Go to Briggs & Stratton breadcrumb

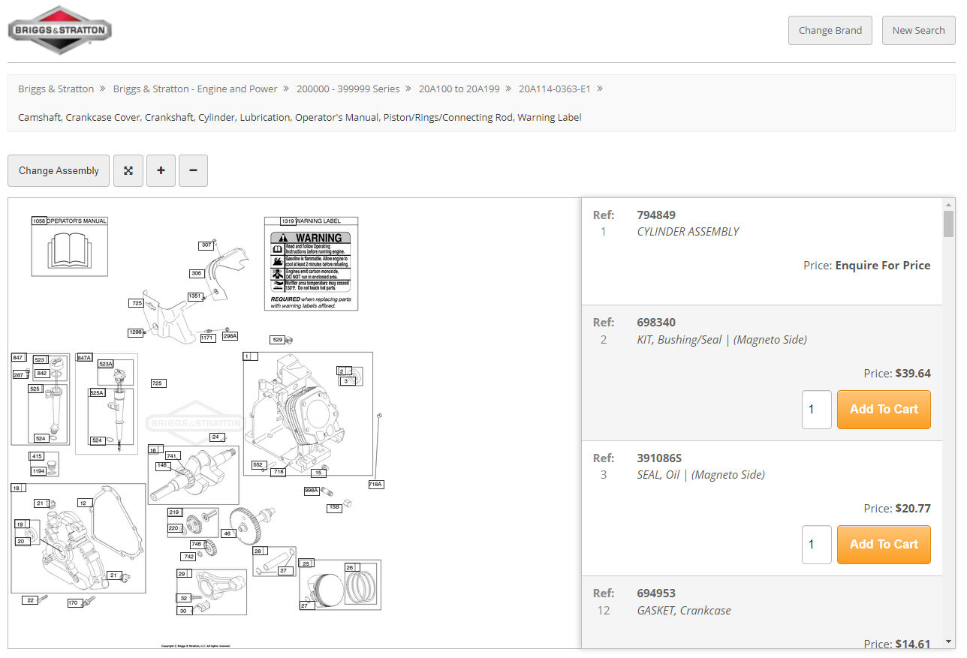point(56,89)
